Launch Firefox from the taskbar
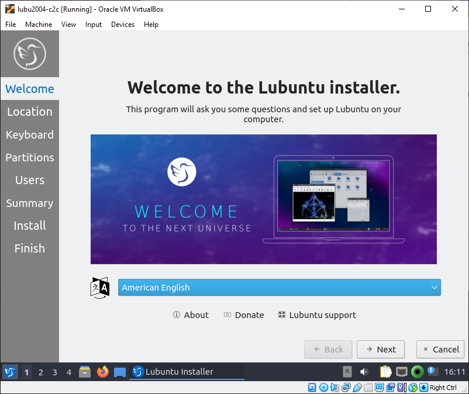The height and width of the screenshot is (394, 469). click(x=103, y=371)
